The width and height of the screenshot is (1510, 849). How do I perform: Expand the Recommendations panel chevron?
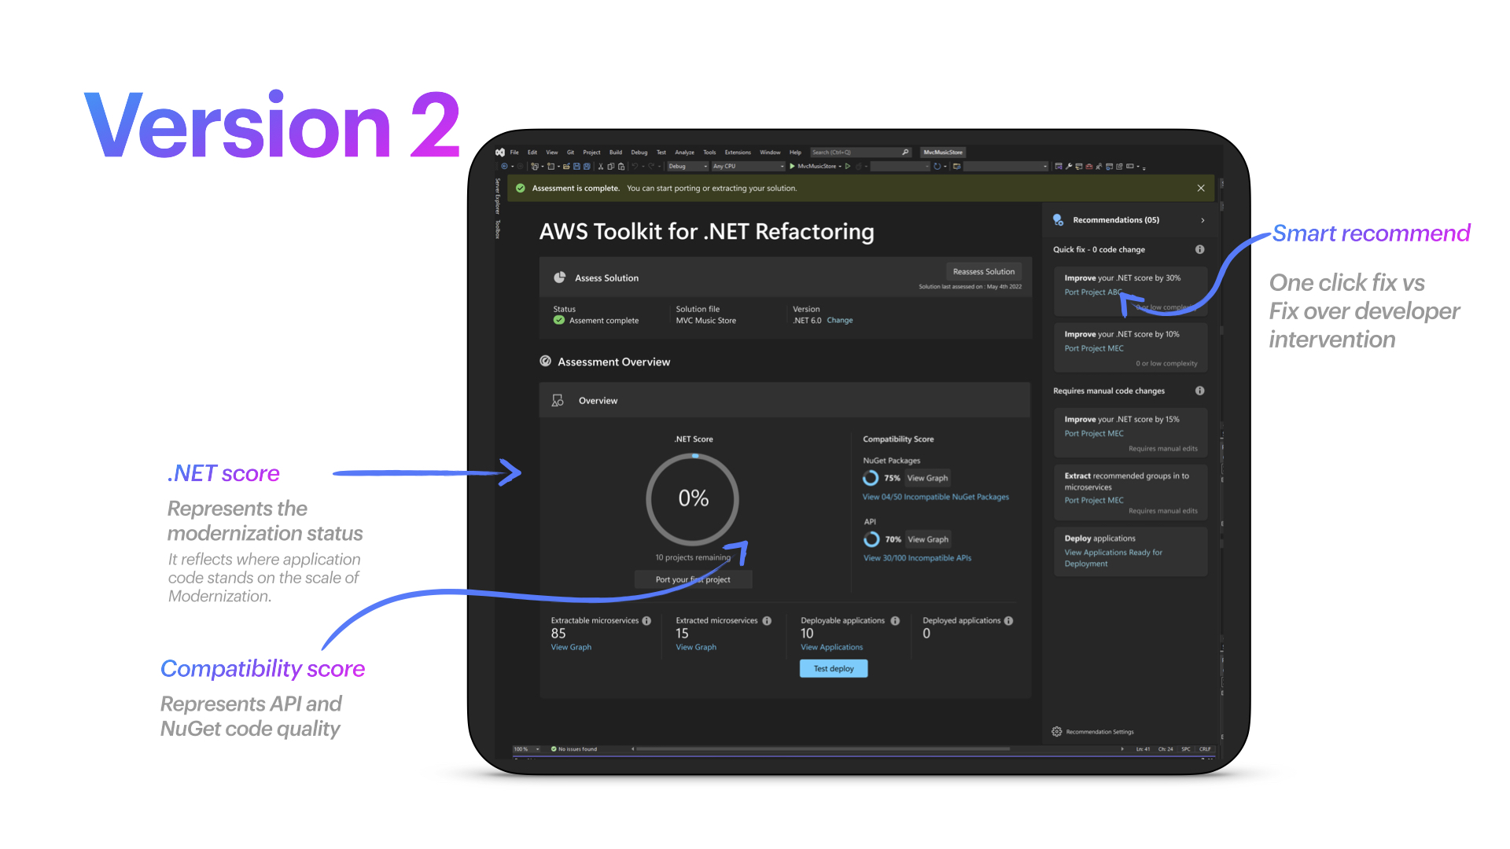tap(1202, 220)
